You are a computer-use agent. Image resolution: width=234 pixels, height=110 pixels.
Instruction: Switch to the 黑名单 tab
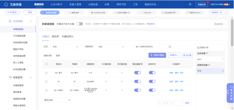coord(55,37)
